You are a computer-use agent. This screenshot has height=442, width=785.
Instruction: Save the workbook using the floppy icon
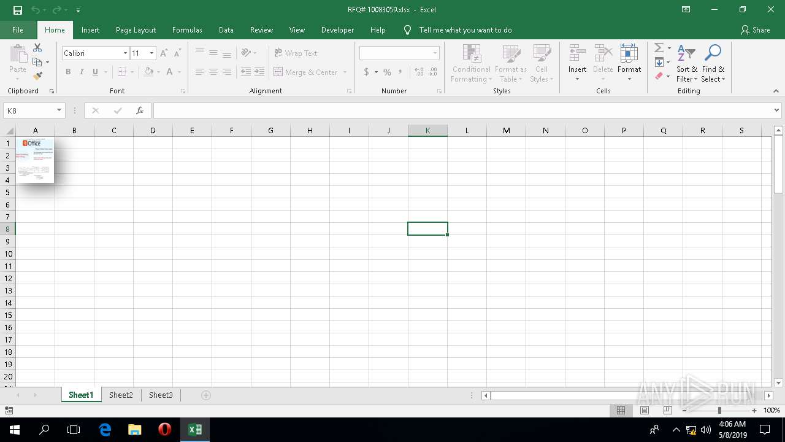[x=17, y=10]
